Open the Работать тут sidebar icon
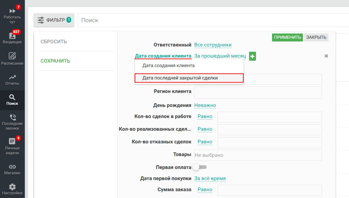Screen dimensions: 349x198 tap(12, 11)
